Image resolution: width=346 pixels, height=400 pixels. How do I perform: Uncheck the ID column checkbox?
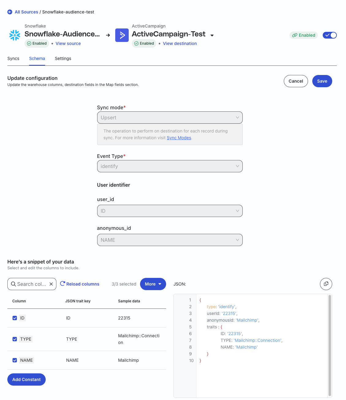(x=15, y=318)
